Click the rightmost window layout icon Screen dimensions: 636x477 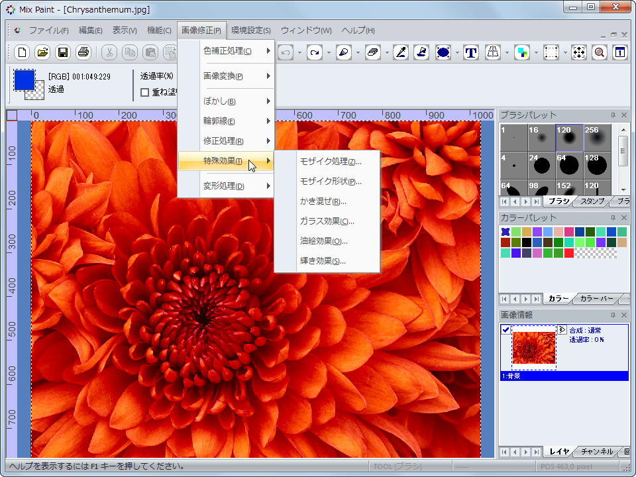[620, 52]
